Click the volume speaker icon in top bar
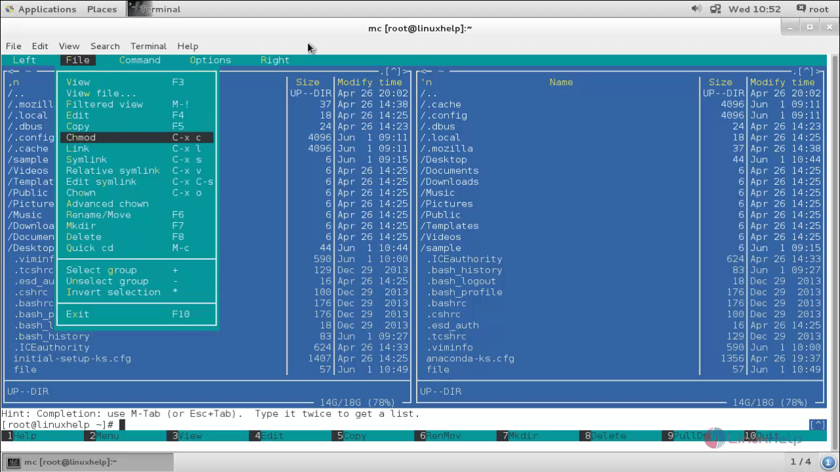This screenshot has width=840, height=472. [x=697, y=9]
